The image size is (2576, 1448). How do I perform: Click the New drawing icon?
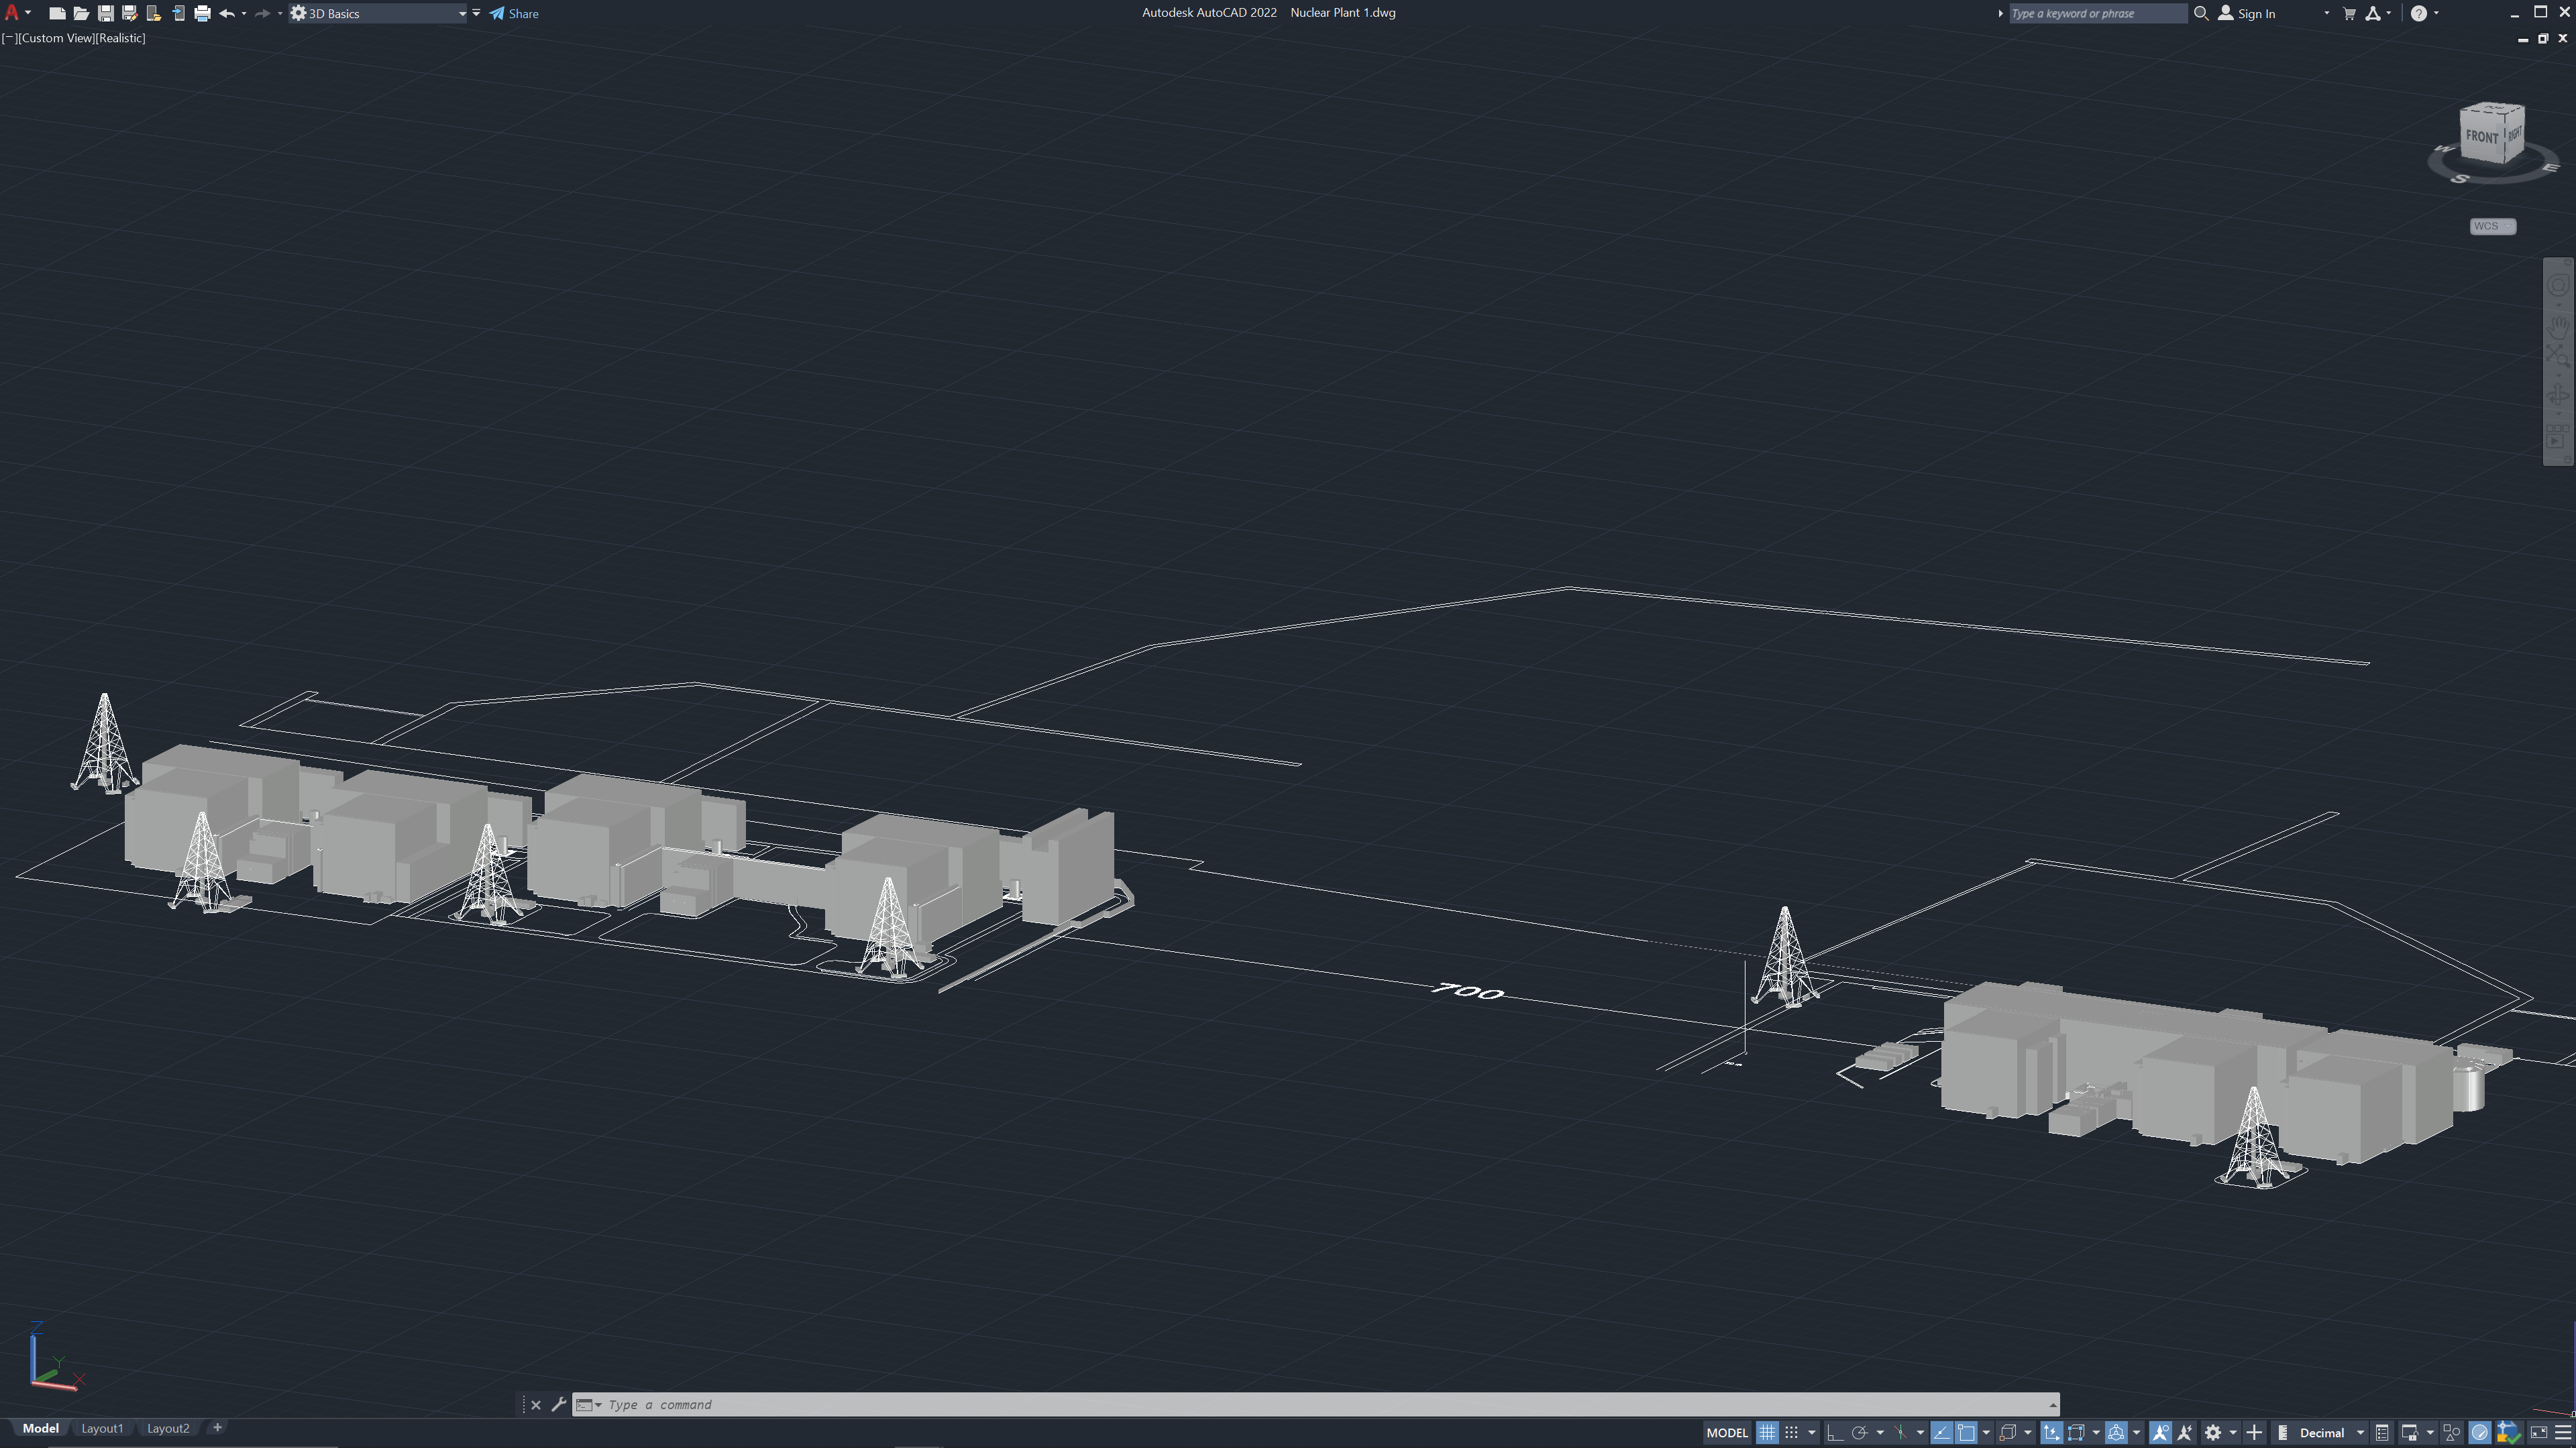pos(57,13)
